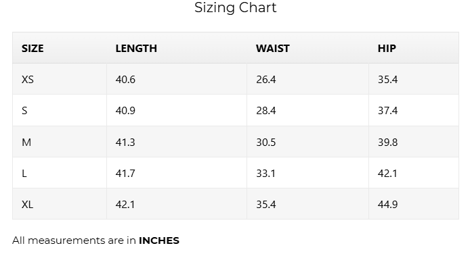Click the XL size row label
Viewport: 470px width, 254px height.
click(27, 205)
